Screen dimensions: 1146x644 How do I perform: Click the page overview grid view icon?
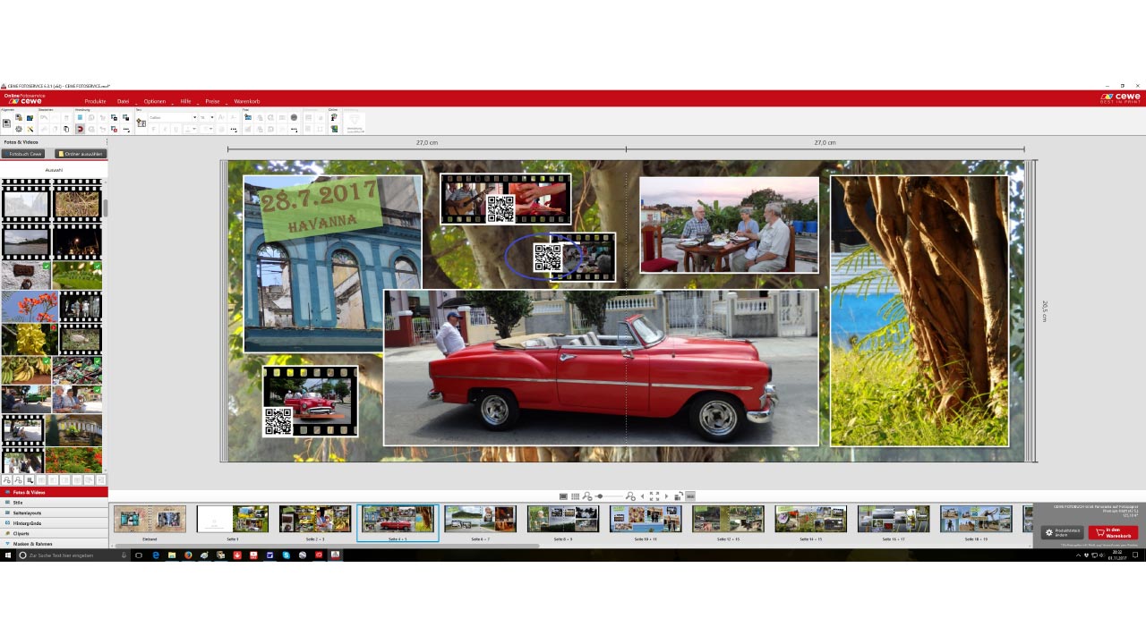(575, 496)
